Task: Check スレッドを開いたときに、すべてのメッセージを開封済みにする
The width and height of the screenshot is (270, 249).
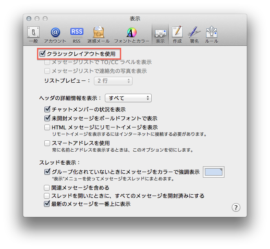Action: pos(47,196)
